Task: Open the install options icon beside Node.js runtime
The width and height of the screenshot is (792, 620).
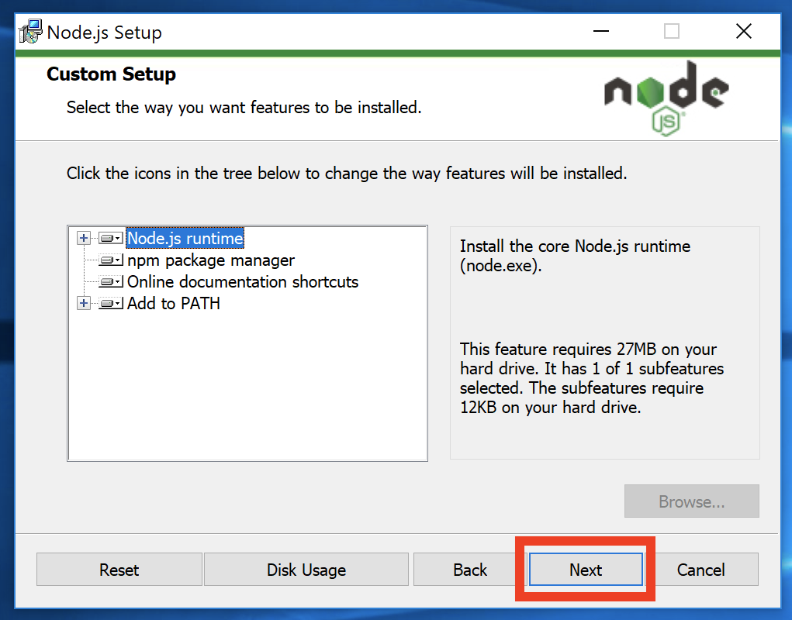Action: [109, 238]
